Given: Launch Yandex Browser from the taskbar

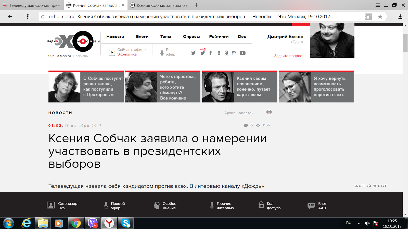Looking at the screenshot, I should point(109,223).
